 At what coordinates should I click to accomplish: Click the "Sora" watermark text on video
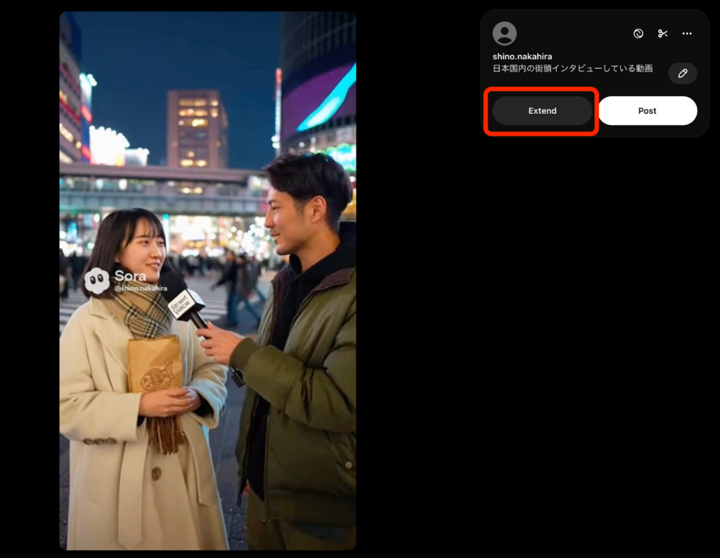[130, 275]
